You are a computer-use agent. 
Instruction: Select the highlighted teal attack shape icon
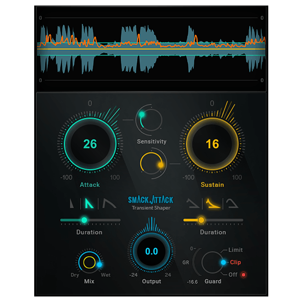(x=89, y=203)
